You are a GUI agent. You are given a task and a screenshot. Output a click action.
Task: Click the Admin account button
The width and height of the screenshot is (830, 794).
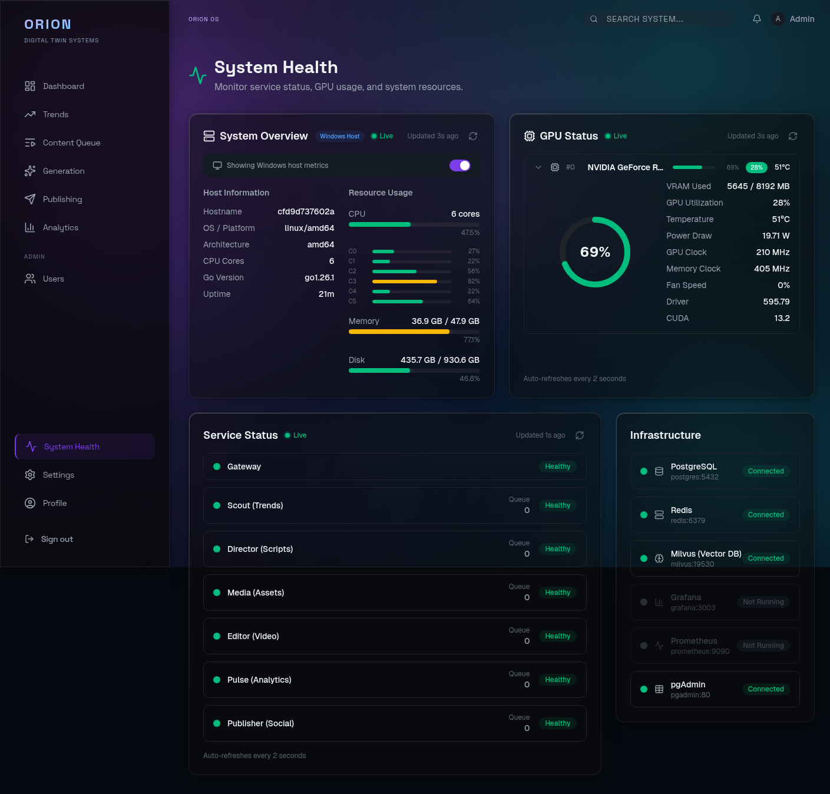792,18
